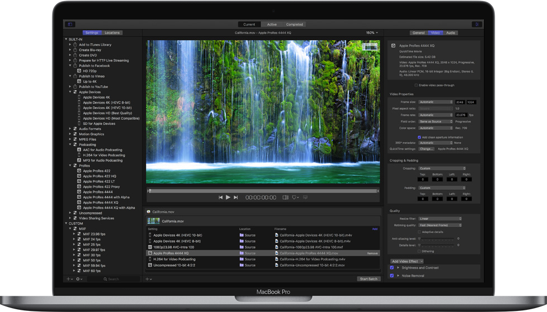Click the skip-to-next button beside Play
This screenshot has width=547, height=312.
tap(236, 197)
